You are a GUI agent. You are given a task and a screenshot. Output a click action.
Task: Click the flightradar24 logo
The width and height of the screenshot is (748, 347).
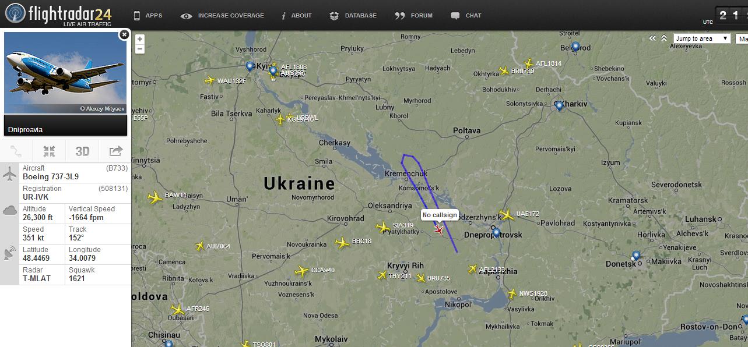pos(58,15)
